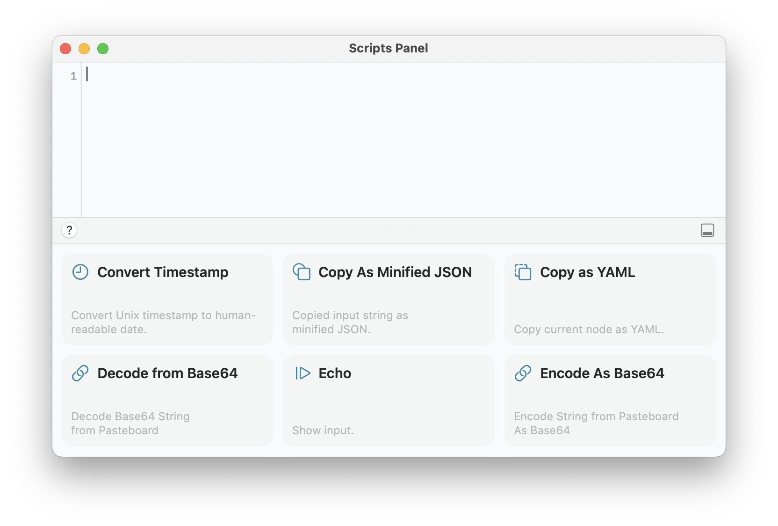Click the panel icon at bottom right
This screenshot has height=526, width=778.
(707, 230)
